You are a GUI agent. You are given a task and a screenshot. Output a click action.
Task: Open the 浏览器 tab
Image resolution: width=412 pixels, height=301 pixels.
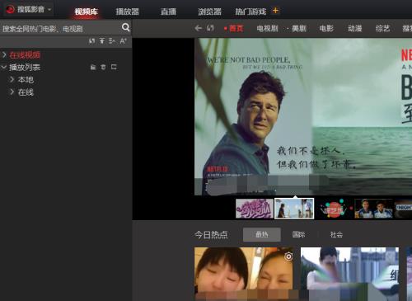coord(209,12)
